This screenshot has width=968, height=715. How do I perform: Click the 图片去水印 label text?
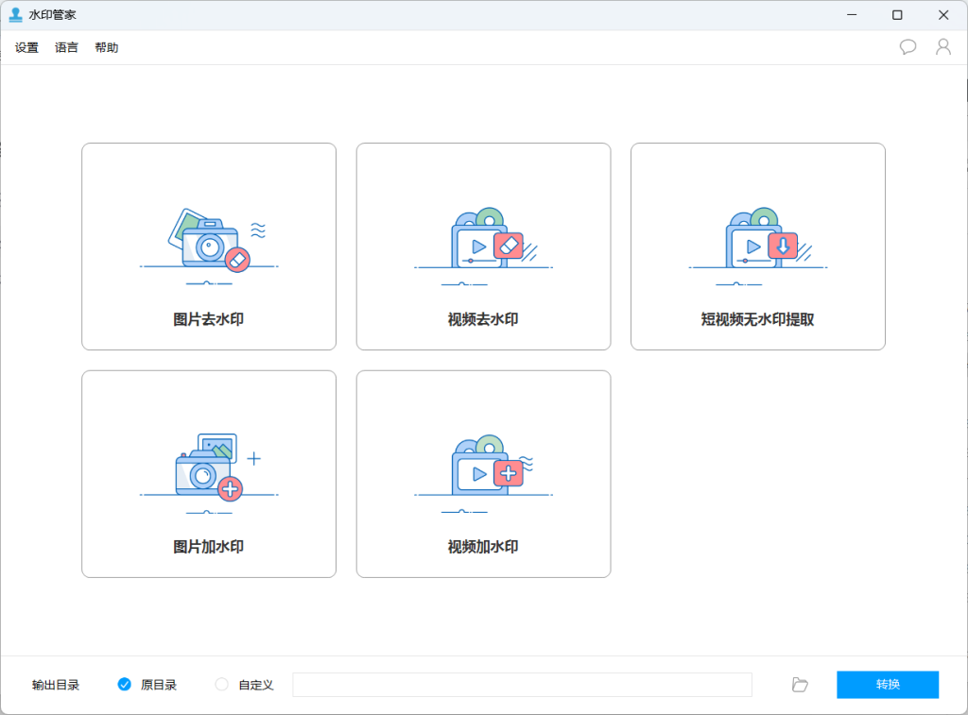coord(209,319)
